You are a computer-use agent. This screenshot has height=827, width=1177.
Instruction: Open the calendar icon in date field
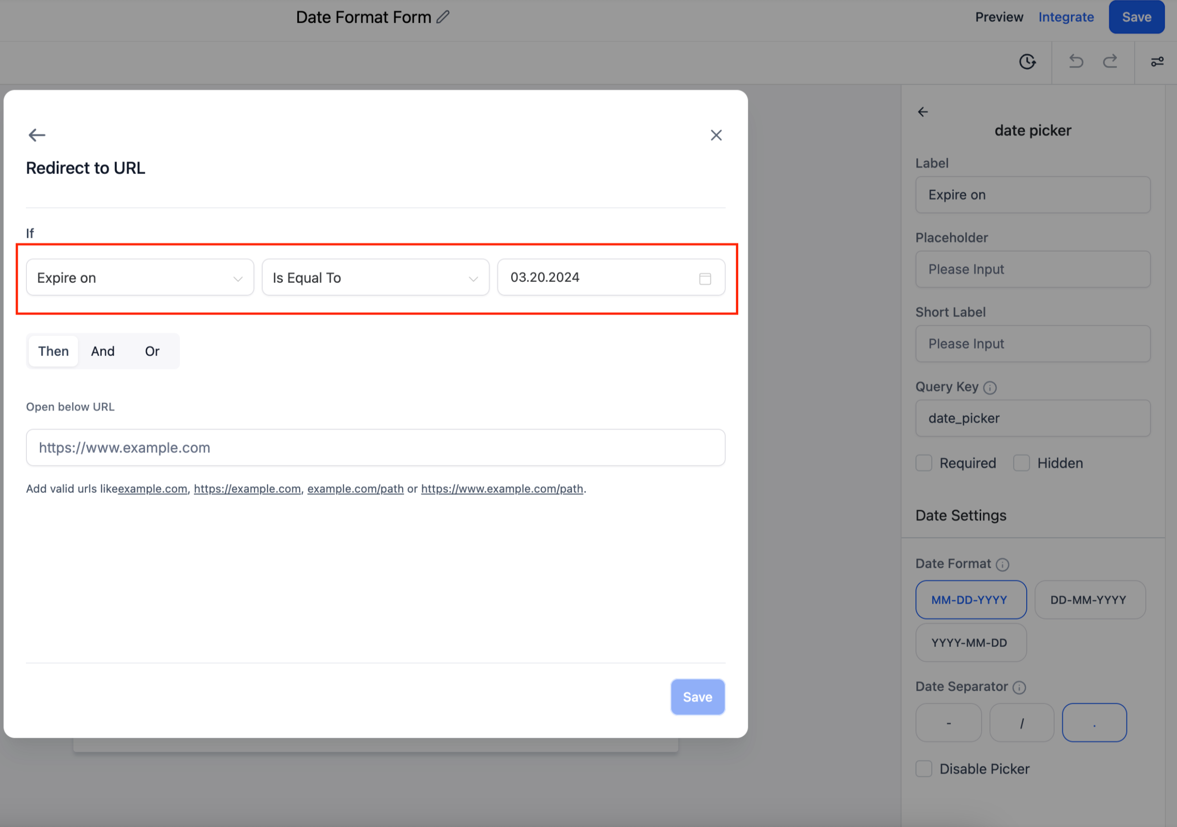pyautogui.click(x=705, y=279)
